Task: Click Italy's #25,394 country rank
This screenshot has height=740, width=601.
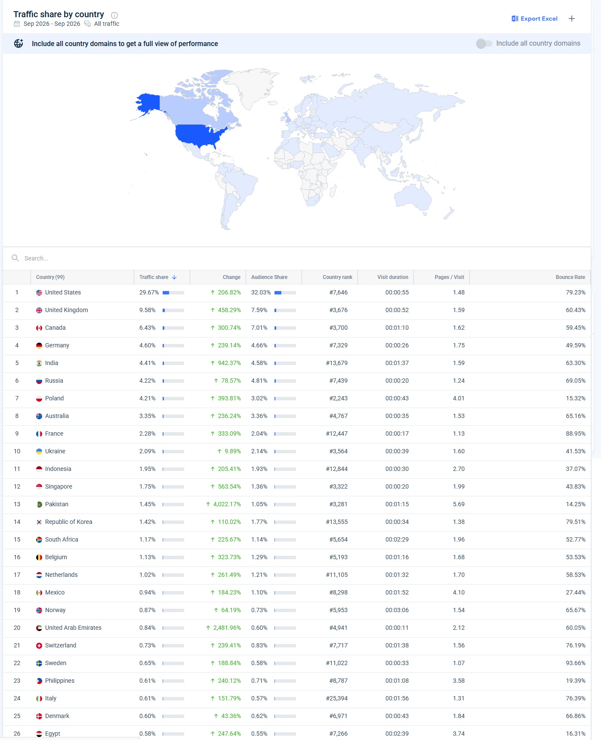Action: 337,698
